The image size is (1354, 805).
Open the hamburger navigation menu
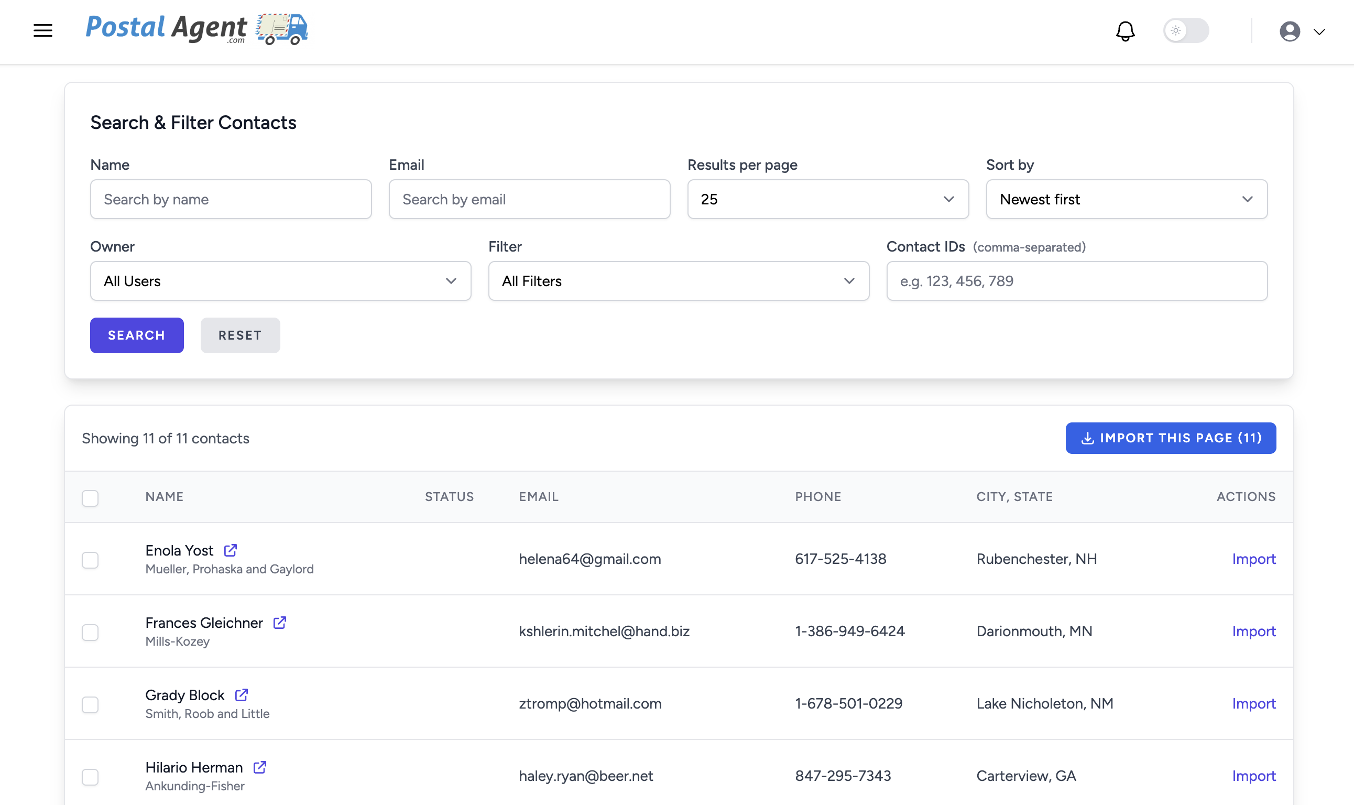(43, 30)
